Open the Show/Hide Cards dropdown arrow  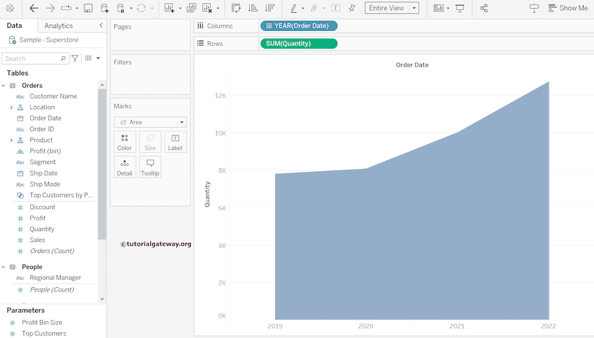[x=448, y=8]
